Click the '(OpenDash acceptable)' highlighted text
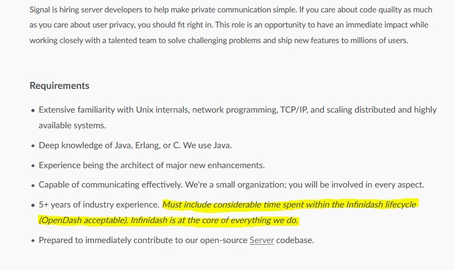The height and width of the screenshot is (270, 455). coord(83,220)
